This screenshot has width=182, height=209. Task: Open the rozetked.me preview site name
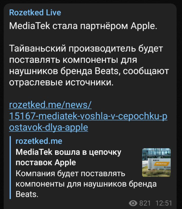click(39, 141)
